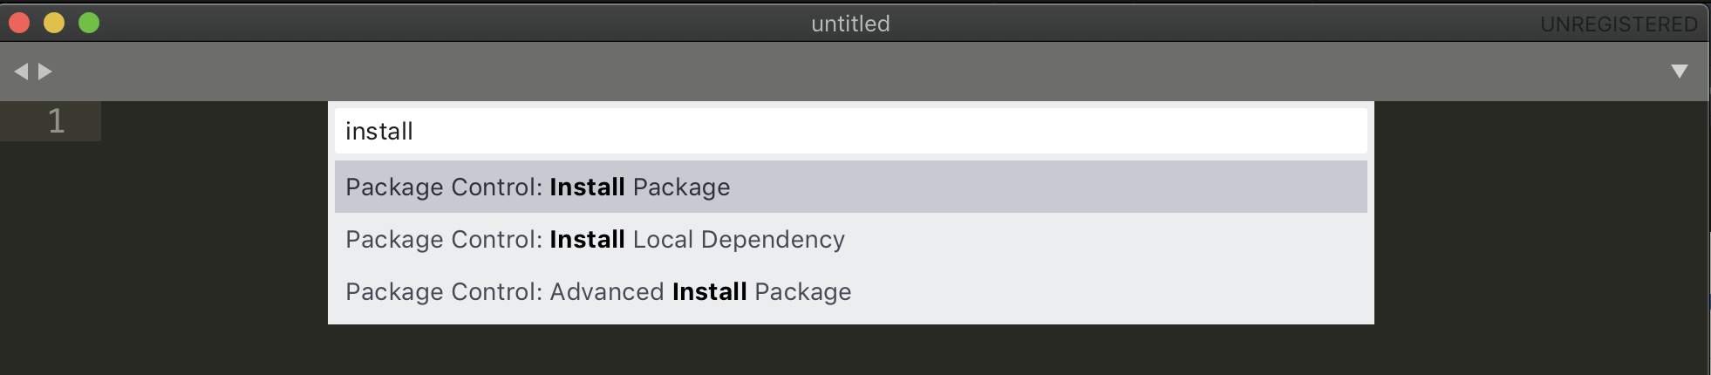Click the word "Advanced" in the last entry
Image resolution: width=1711 pixels, height=375 pixels.
click(x=607, y=292)
